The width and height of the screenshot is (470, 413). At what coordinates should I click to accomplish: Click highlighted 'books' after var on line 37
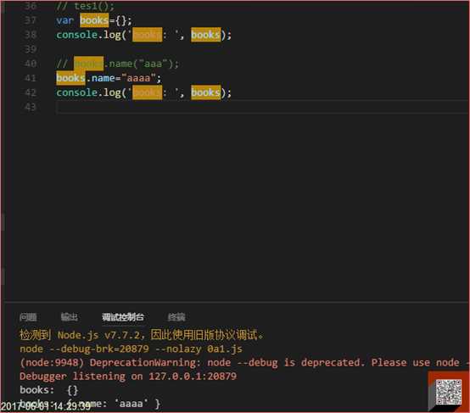pos(94,20)
